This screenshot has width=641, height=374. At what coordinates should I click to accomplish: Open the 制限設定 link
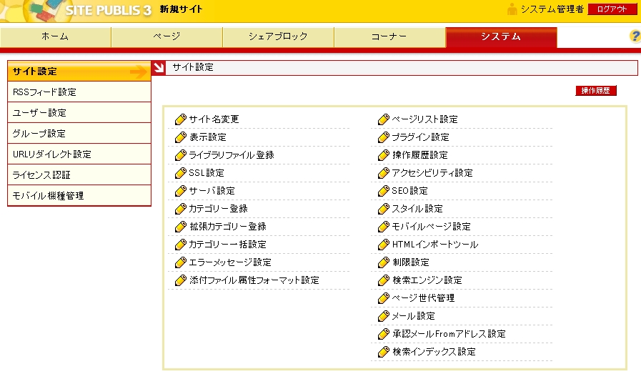click(411, 262)
